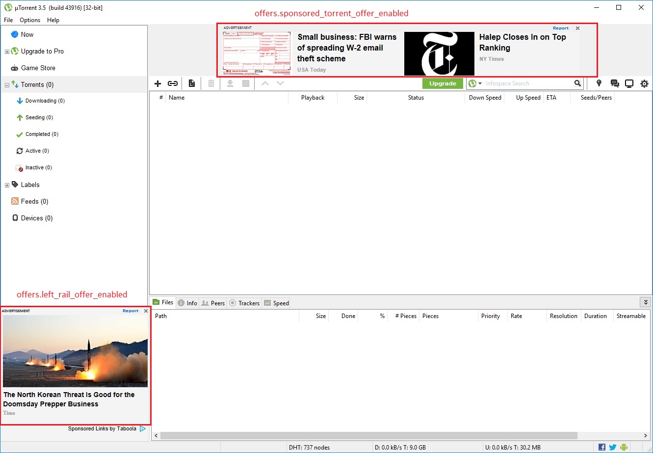Click the green Upgrade button
This screenshot has width=653, height=453.
pos(443,83)
